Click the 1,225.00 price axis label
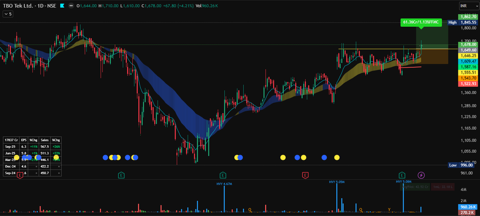Screen dimensions: 480x216 [x=468, y=116]
